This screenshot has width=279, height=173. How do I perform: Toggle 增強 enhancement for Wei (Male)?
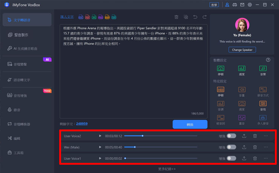[x=231, y=147]
